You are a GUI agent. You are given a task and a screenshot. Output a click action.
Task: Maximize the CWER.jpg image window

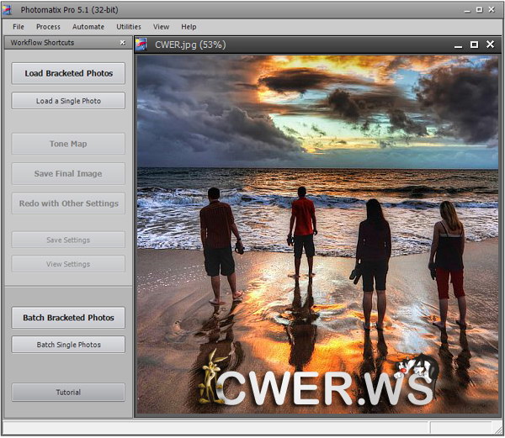[x=474, y=45]
